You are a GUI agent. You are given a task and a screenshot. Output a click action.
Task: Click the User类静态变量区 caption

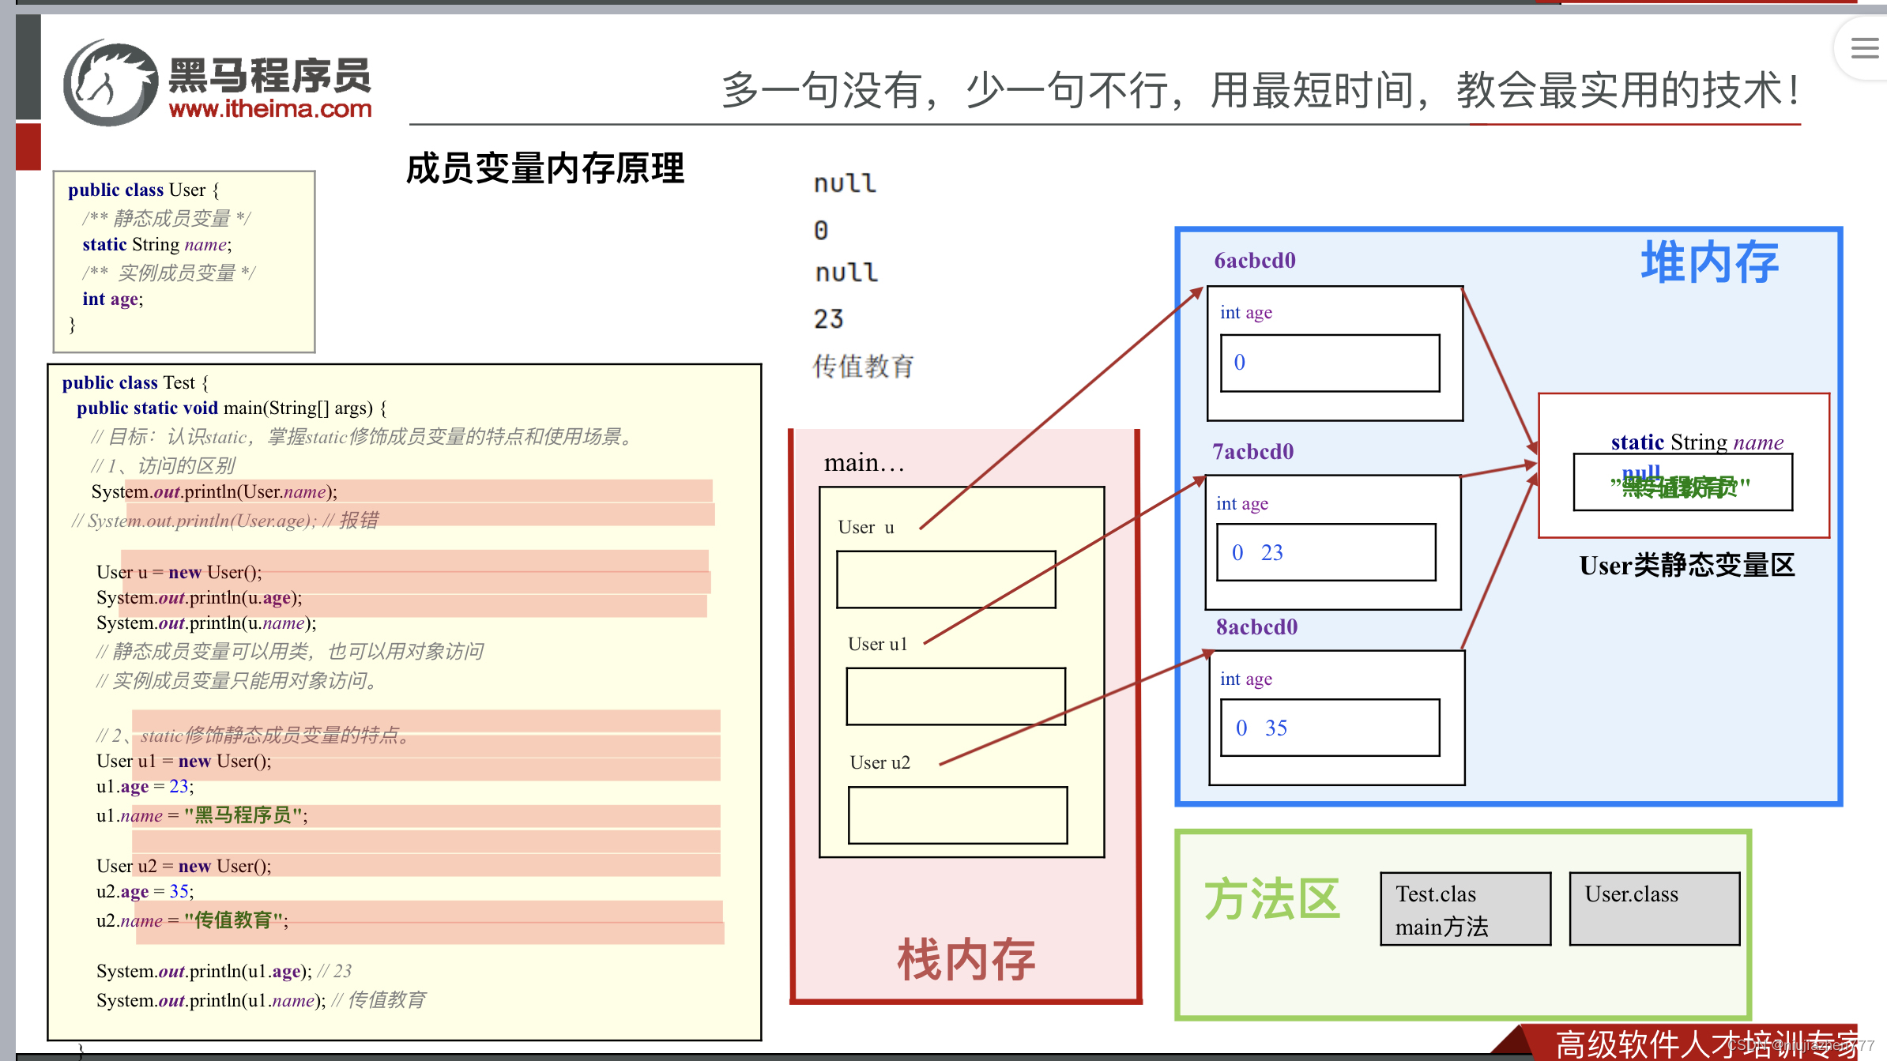click(1686, 566)
